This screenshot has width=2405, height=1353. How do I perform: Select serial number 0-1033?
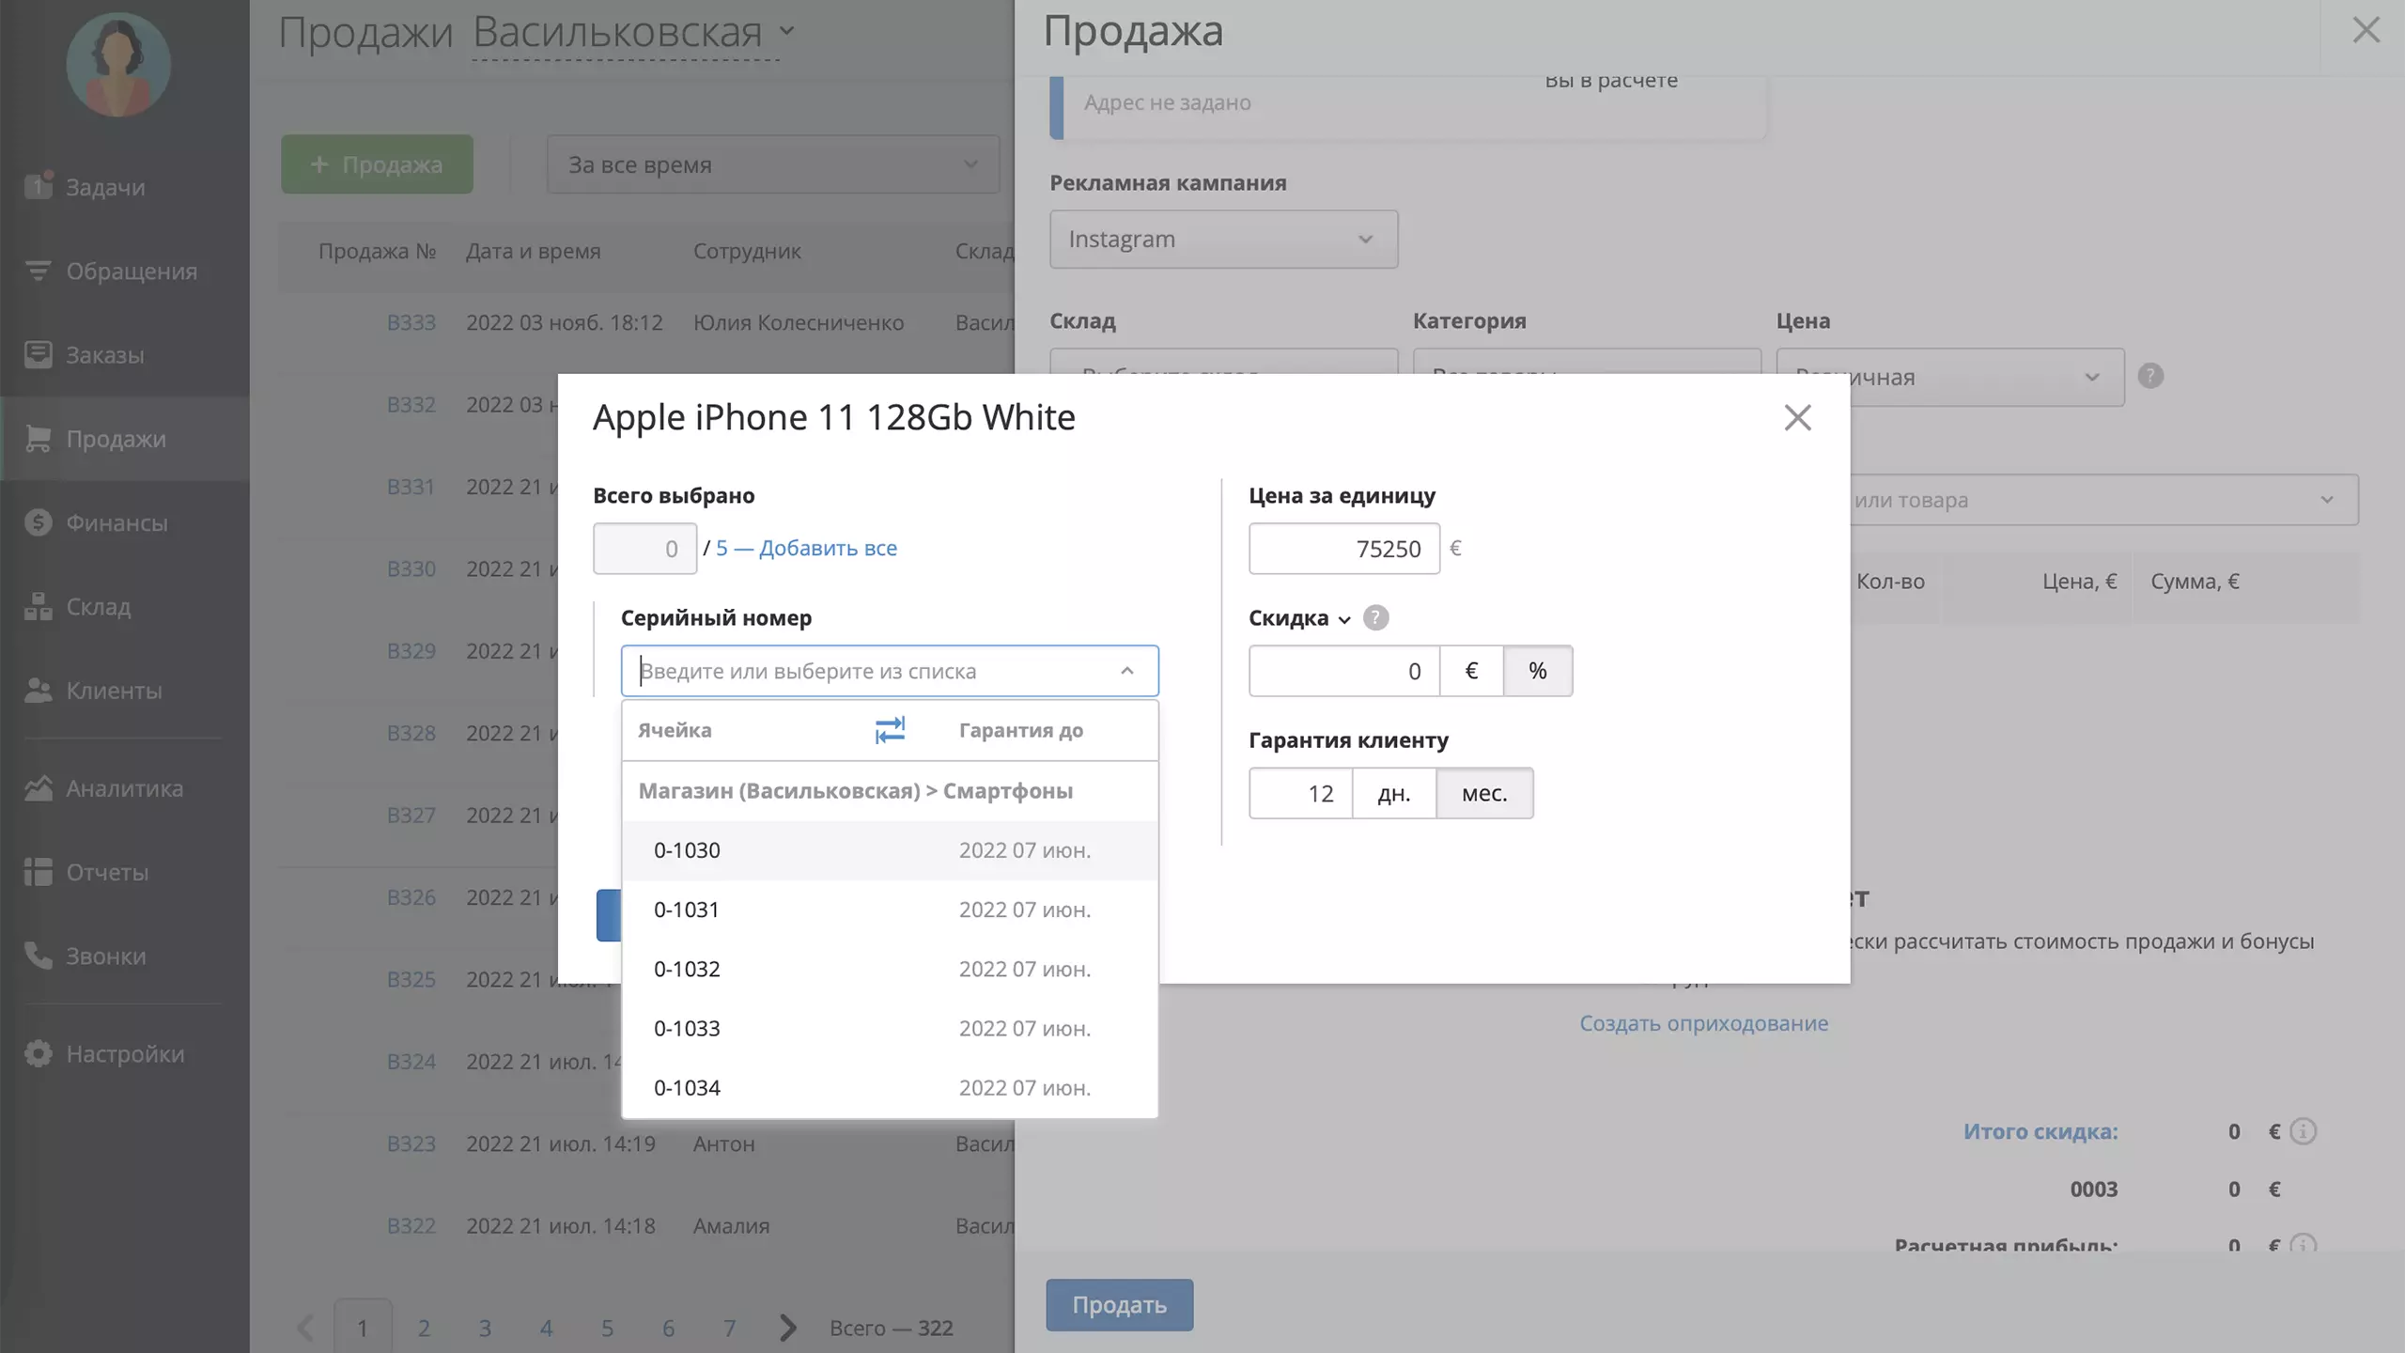pos(890,1028)
